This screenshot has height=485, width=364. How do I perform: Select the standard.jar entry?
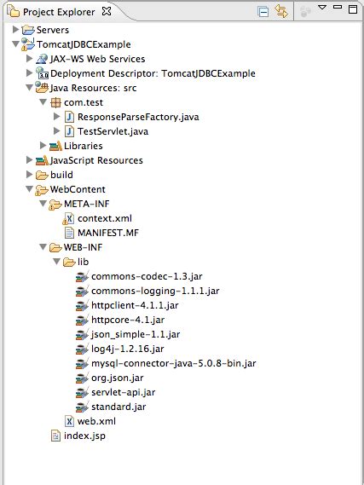(x=118, y=407)
